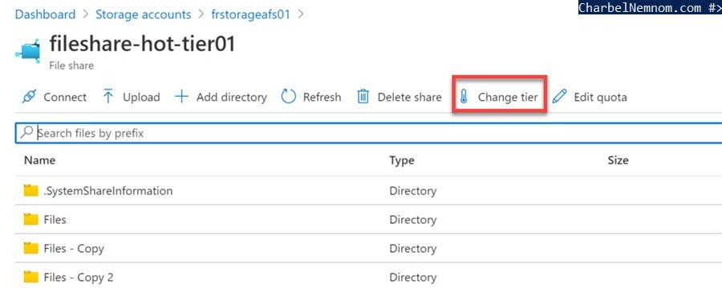The height and width of the screenshot is (288, 722).
Task: Open the .SystemShareInformation directory name
Action: tap(108, 190)
